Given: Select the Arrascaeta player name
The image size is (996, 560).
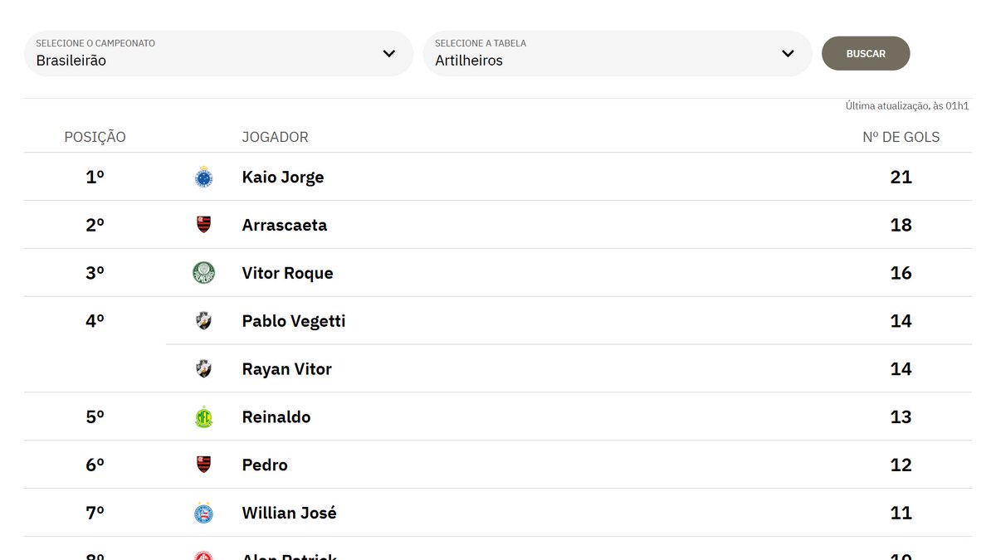Looking at the screenshot, I should (x=285, y=225).
